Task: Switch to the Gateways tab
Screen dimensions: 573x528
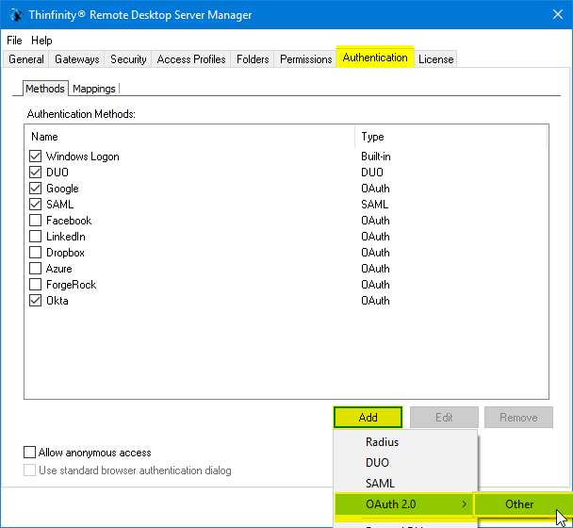Action: [x=76, y=59]
